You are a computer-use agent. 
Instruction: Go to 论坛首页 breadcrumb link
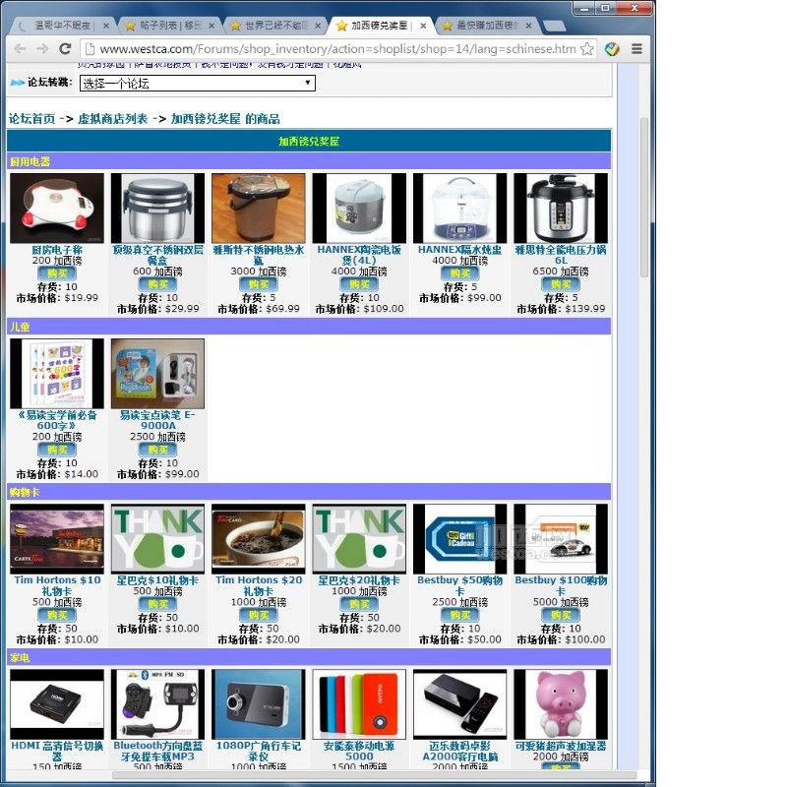31,119
